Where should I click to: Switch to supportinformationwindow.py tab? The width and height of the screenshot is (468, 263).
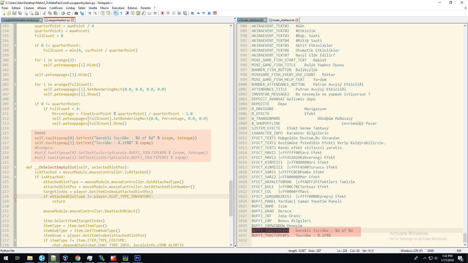click(22, 20)
